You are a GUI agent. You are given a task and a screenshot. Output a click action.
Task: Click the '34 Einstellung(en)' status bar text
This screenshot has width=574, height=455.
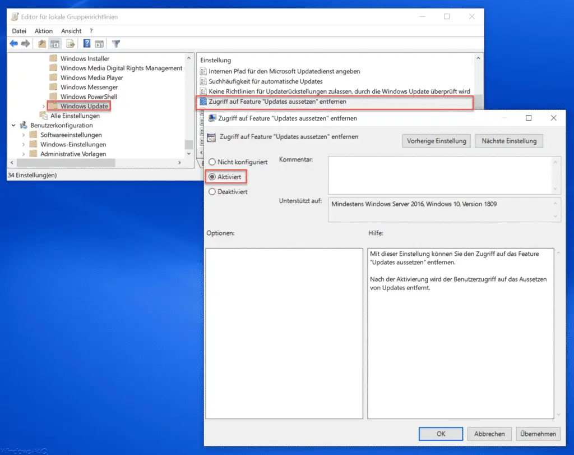[32, 175]
